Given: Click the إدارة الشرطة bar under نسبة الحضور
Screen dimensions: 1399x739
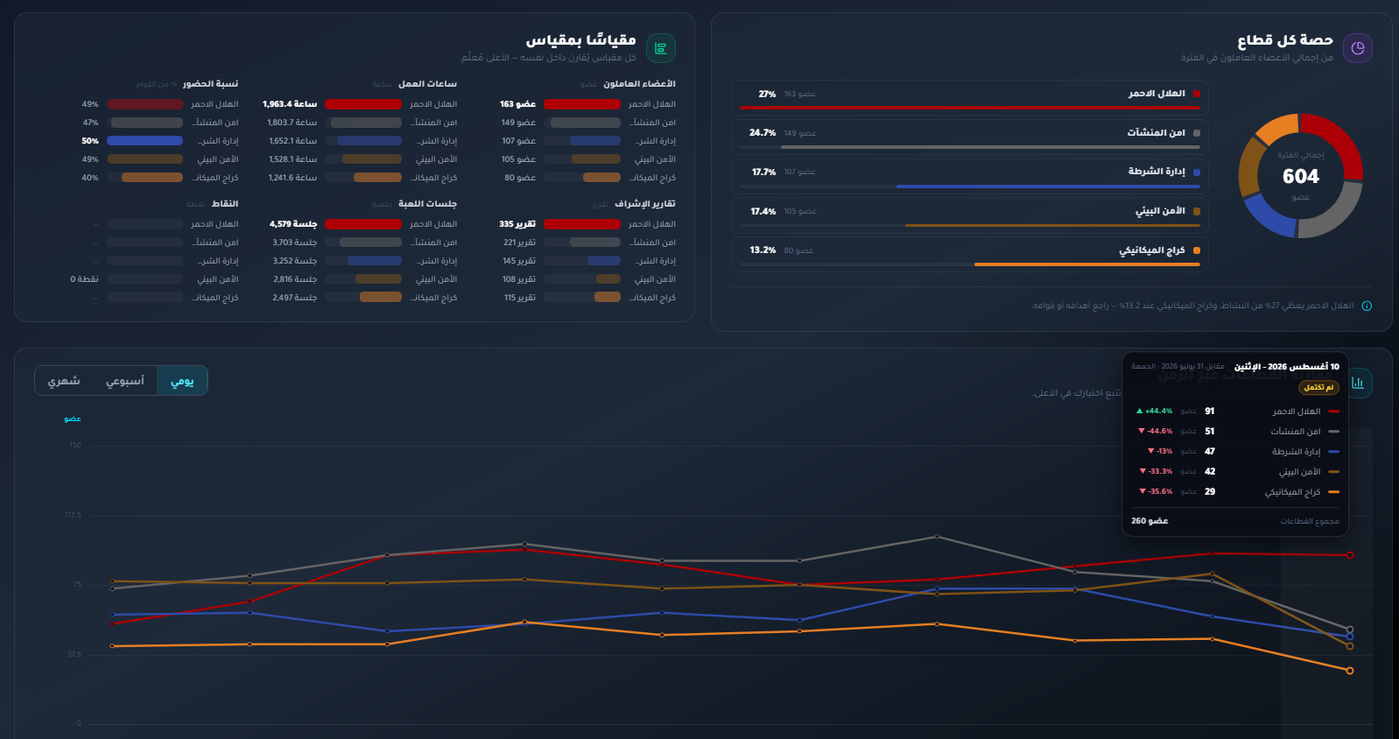Looking at the screenshot, I should (x=144, y=141).
